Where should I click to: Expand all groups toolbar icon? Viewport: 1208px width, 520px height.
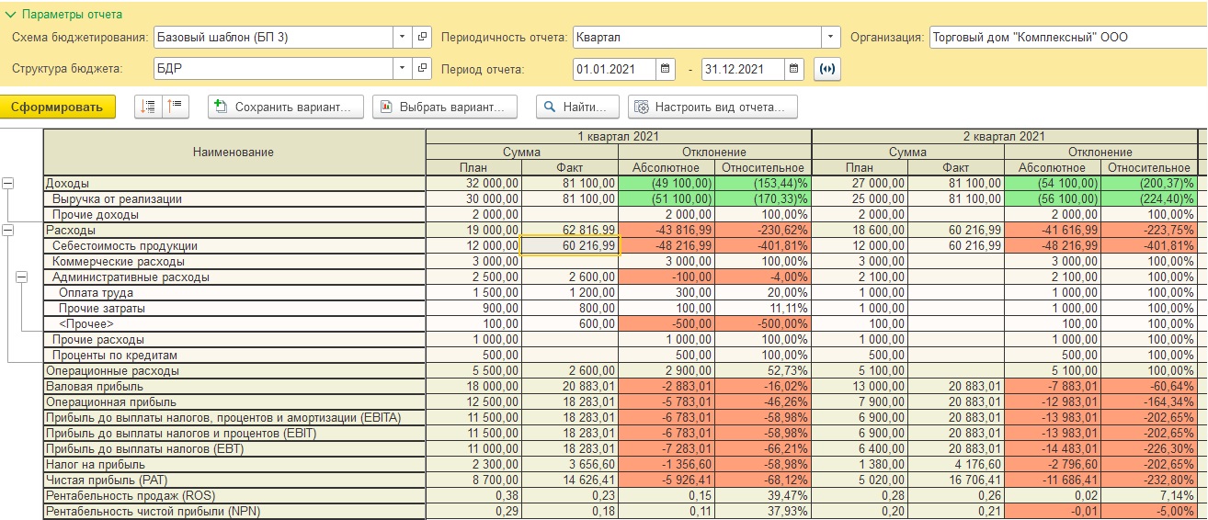click(x=148, y=107)
